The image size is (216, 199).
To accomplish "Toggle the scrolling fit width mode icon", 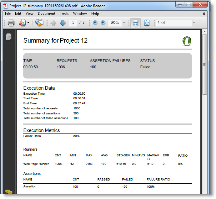I will (x=135, y=23).
